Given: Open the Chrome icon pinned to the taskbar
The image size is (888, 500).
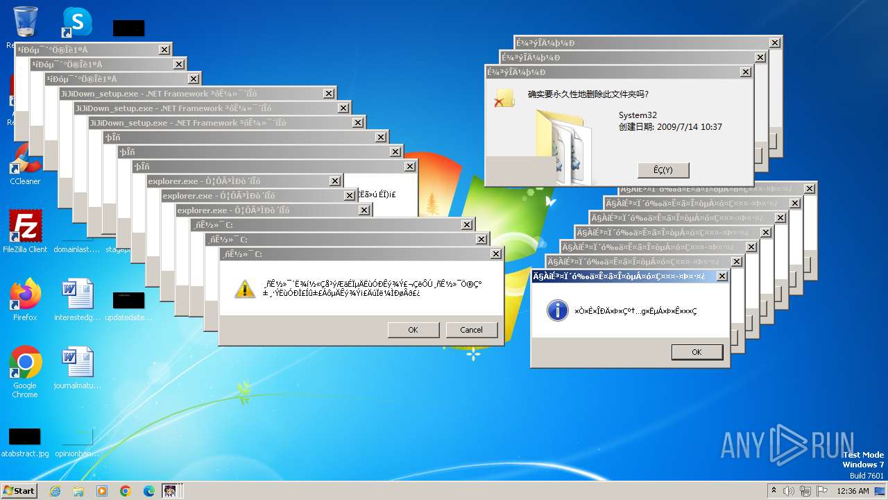Looking at the screenshot, I should pyautogui.click(x=126, y=491).
